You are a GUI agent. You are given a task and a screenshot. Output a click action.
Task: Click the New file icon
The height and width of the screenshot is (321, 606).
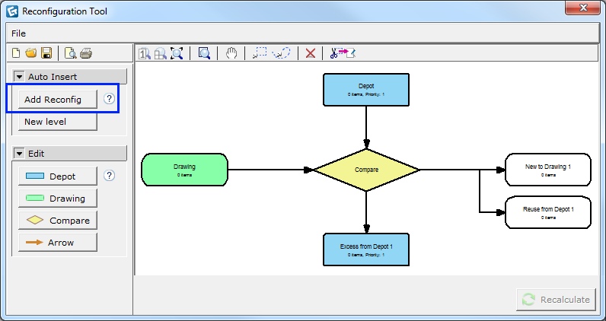(x=16, y=52)
